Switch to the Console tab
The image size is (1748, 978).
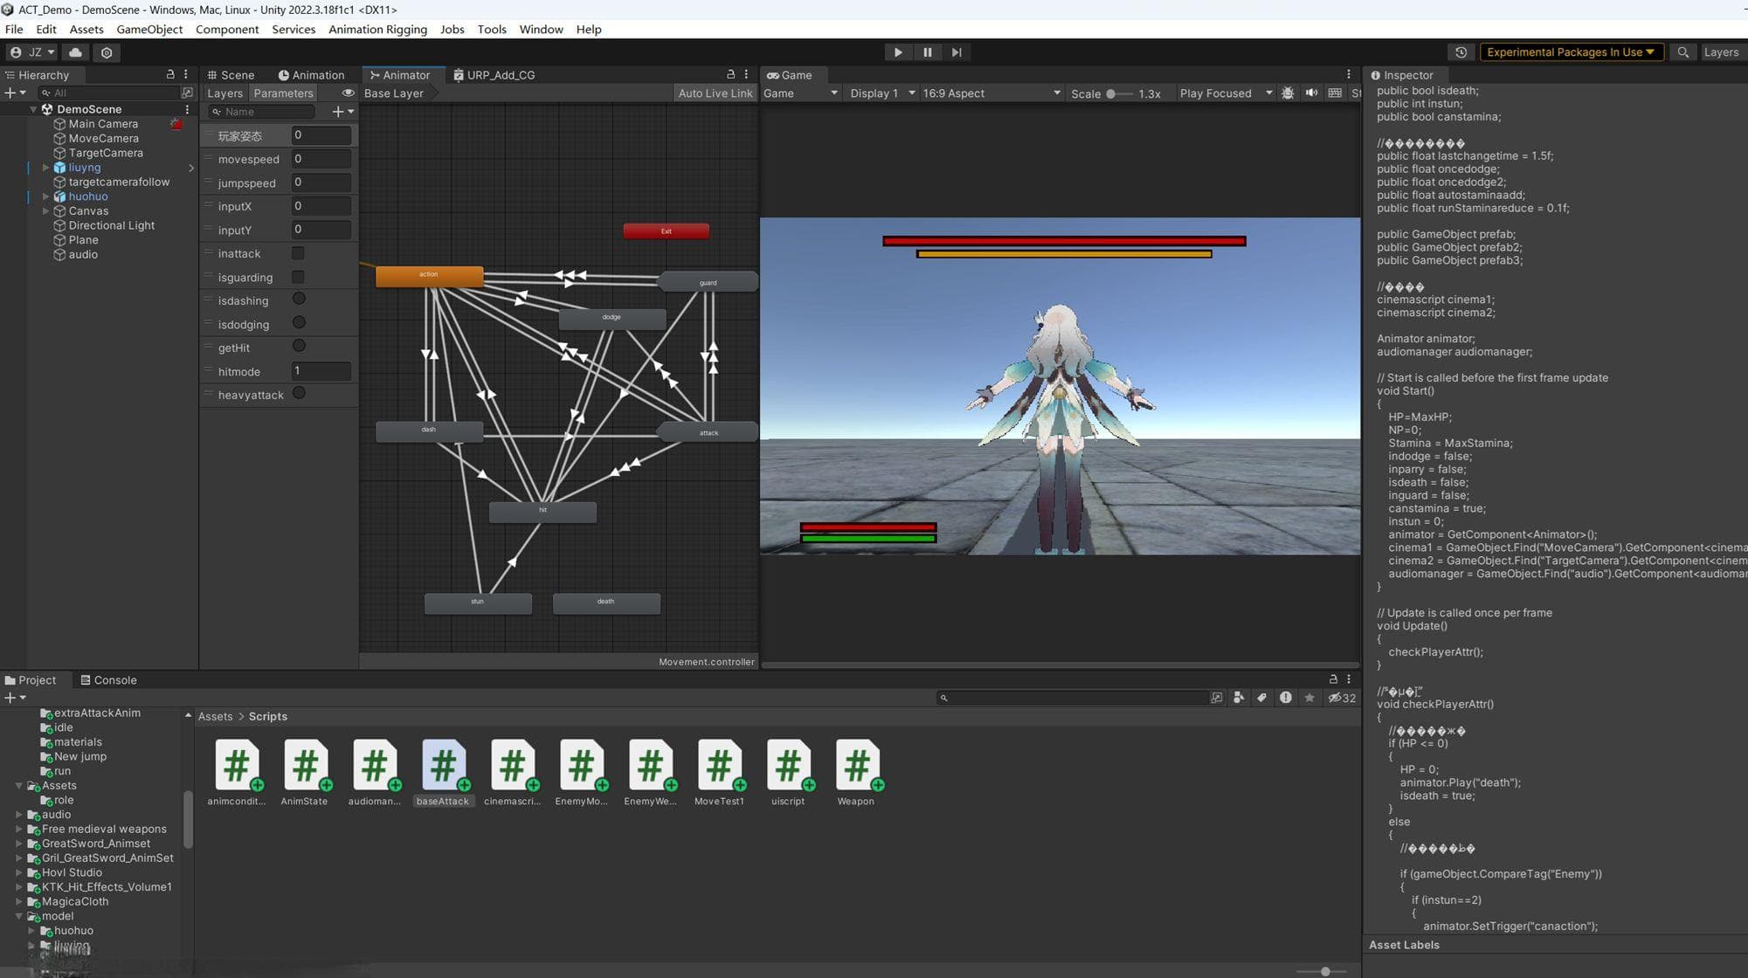(x=108, y=680)
